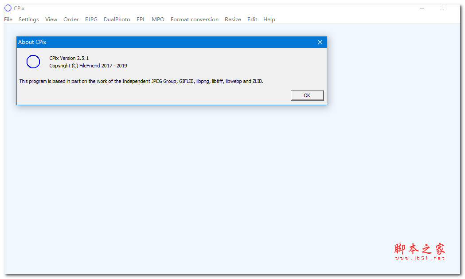The image size is (465, 279).
Task: Open the File menu
Action: tap(8, 19)
